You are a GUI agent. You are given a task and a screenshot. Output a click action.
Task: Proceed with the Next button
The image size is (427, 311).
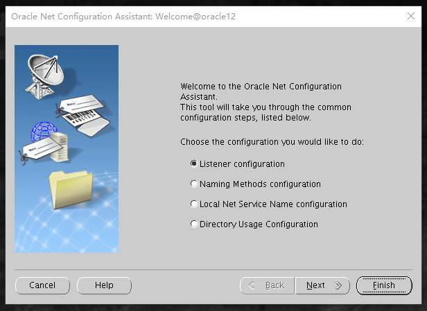[322, 285]
